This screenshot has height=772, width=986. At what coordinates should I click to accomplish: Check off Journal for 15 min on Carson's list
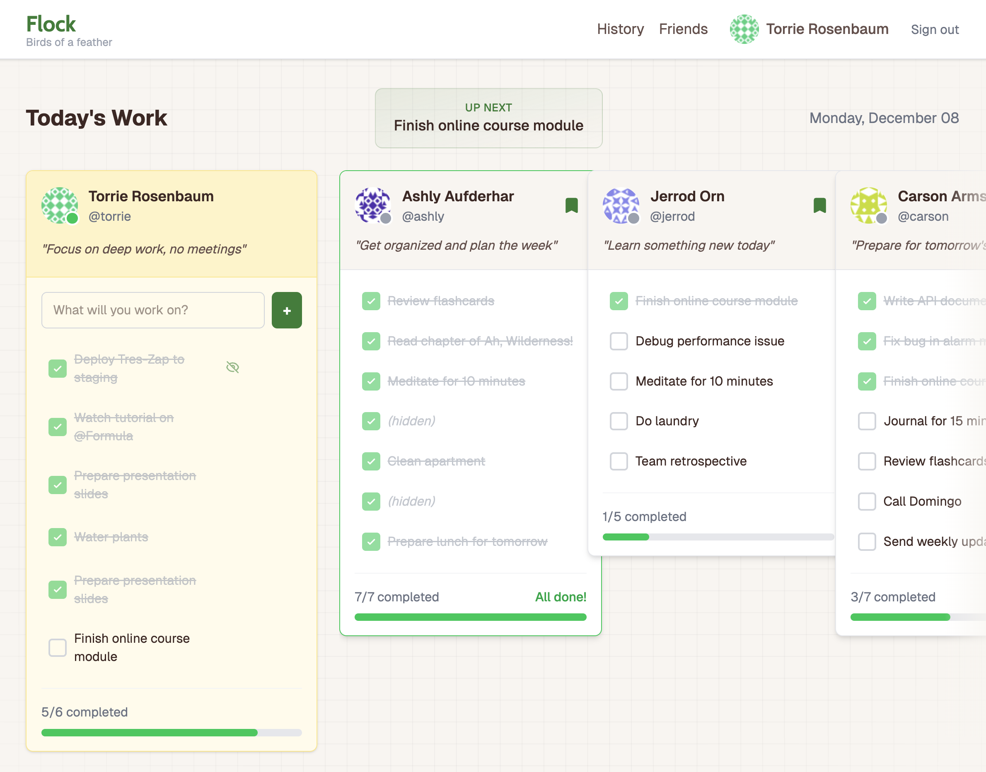click(x=867, y=421)
